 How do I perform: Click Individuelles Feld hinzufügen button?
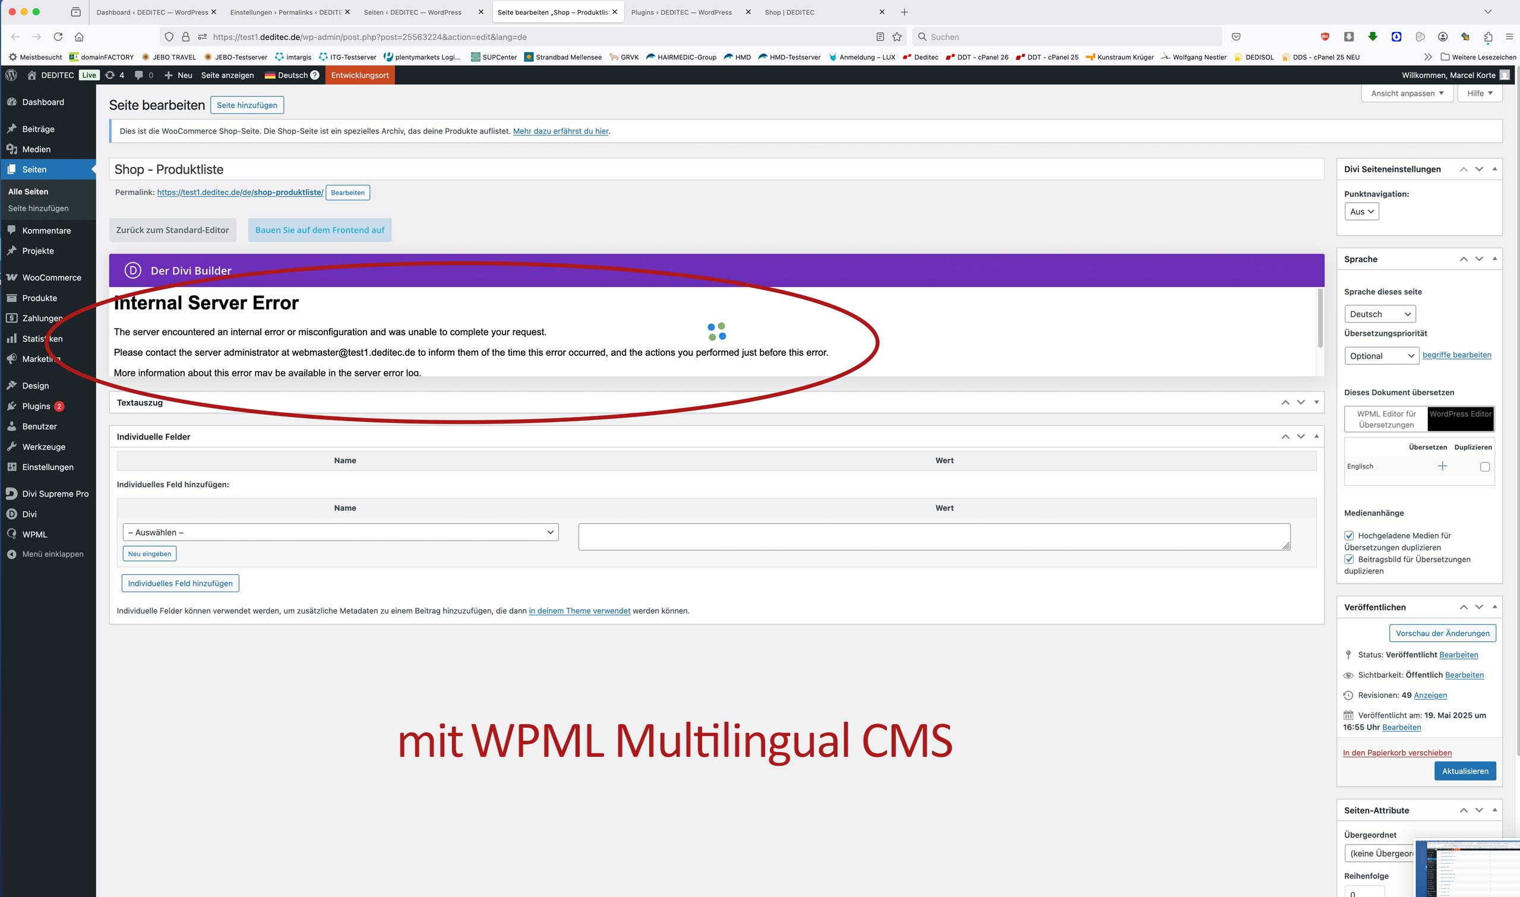[x=180, y=583]
